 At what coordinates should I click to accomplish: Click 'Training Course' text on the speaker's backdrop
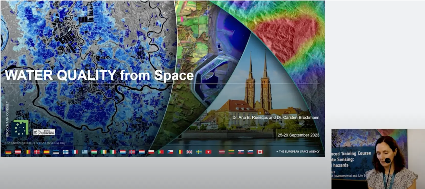click(356, 153)
